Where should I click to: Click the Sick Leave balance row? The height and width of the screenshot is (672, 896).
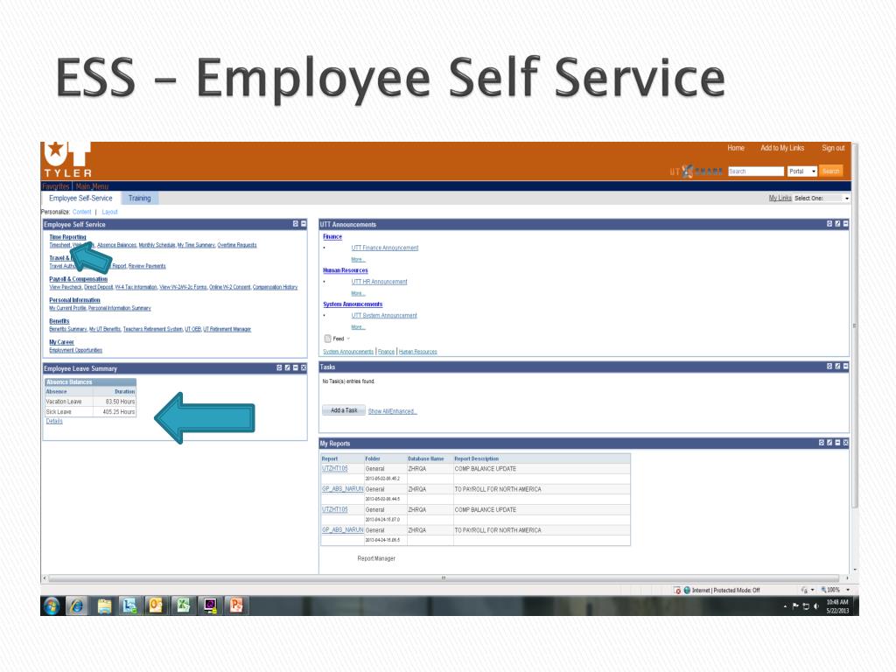click(x=90, y=411)
